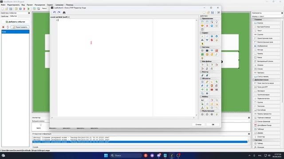
Task: Open code editor settings wrench icon
Action: (x=218, y=12)
